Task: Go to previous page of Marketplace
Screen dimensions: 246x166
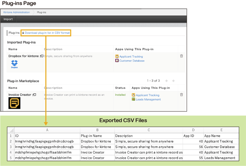Action: 167,81
